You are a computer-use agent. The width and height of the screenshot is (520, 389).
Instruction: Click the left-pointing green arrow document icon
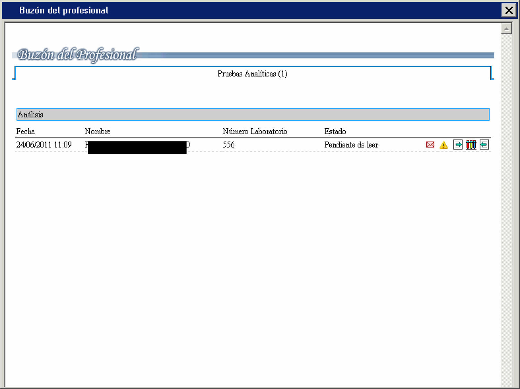[484, 145]
